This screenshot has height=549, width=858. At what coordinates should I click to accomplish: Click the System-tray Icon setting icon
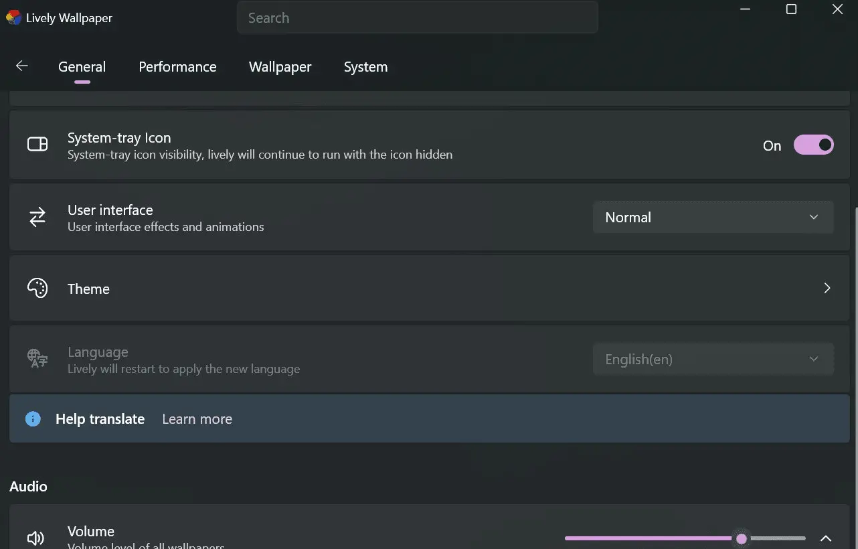pyautogui.click(x=37, y=145)
